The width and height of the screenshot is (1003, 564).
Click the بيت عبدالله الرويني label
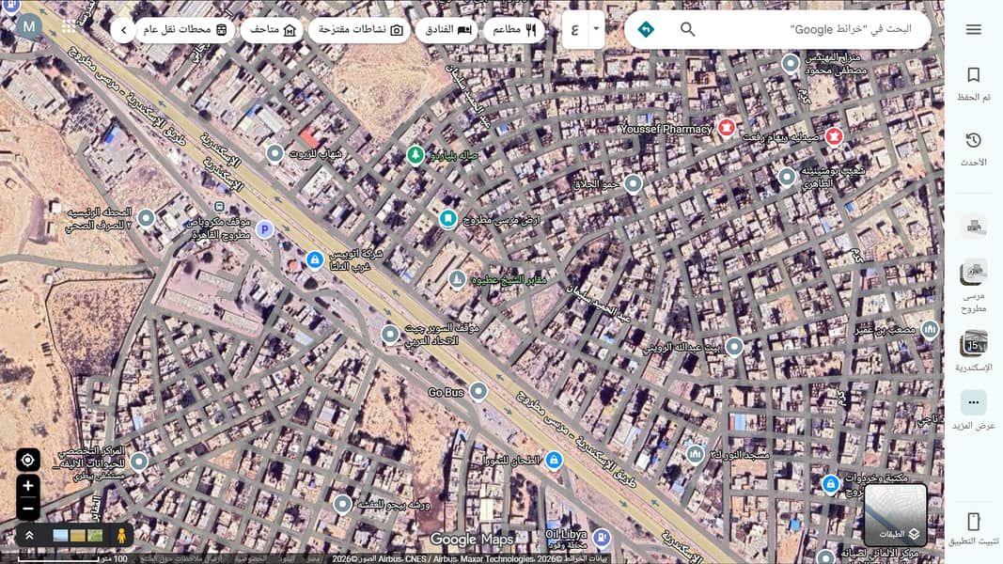[x=682, y=349]
